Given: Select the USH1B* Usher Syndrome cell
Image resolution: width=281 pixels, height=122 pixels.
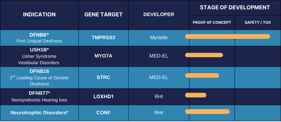Looking at the screenshot, I should pos(39,57).
